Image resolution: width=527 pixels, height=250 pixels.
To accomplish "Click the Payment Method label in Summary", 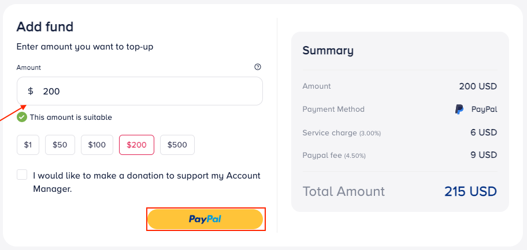I will tap(333, 109).
